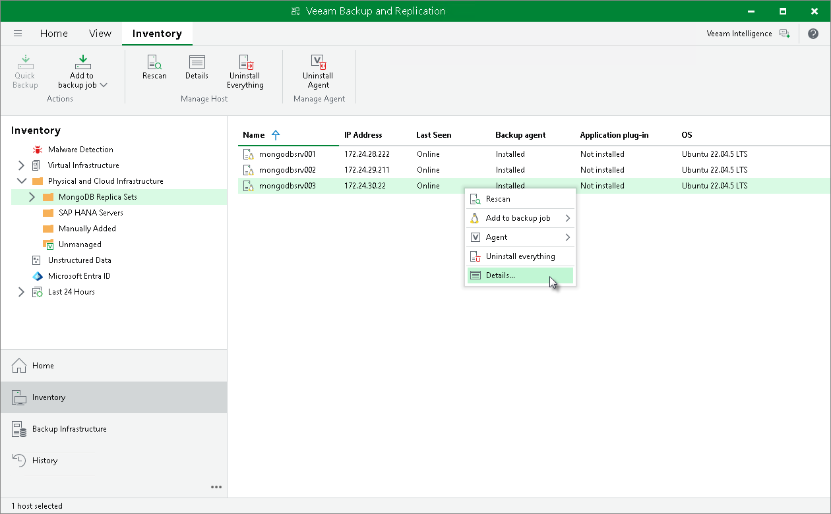Screen dimensions: 831x514
Task: Select Unstructured Data in the tree
Action: (80, 260)
